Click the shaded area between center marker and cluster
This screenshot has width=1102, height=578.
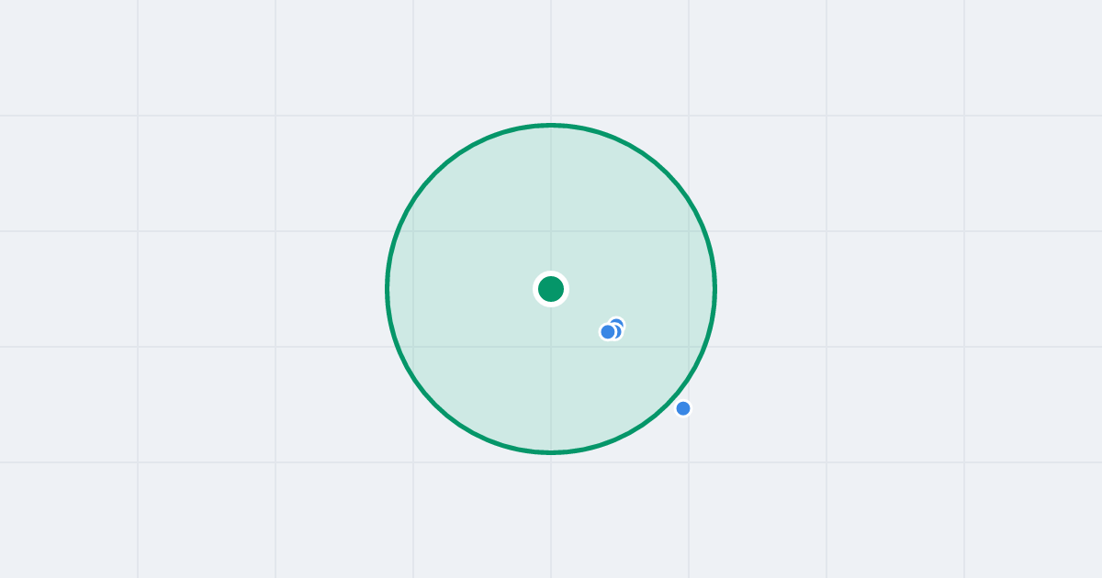(x=580, y=310)
